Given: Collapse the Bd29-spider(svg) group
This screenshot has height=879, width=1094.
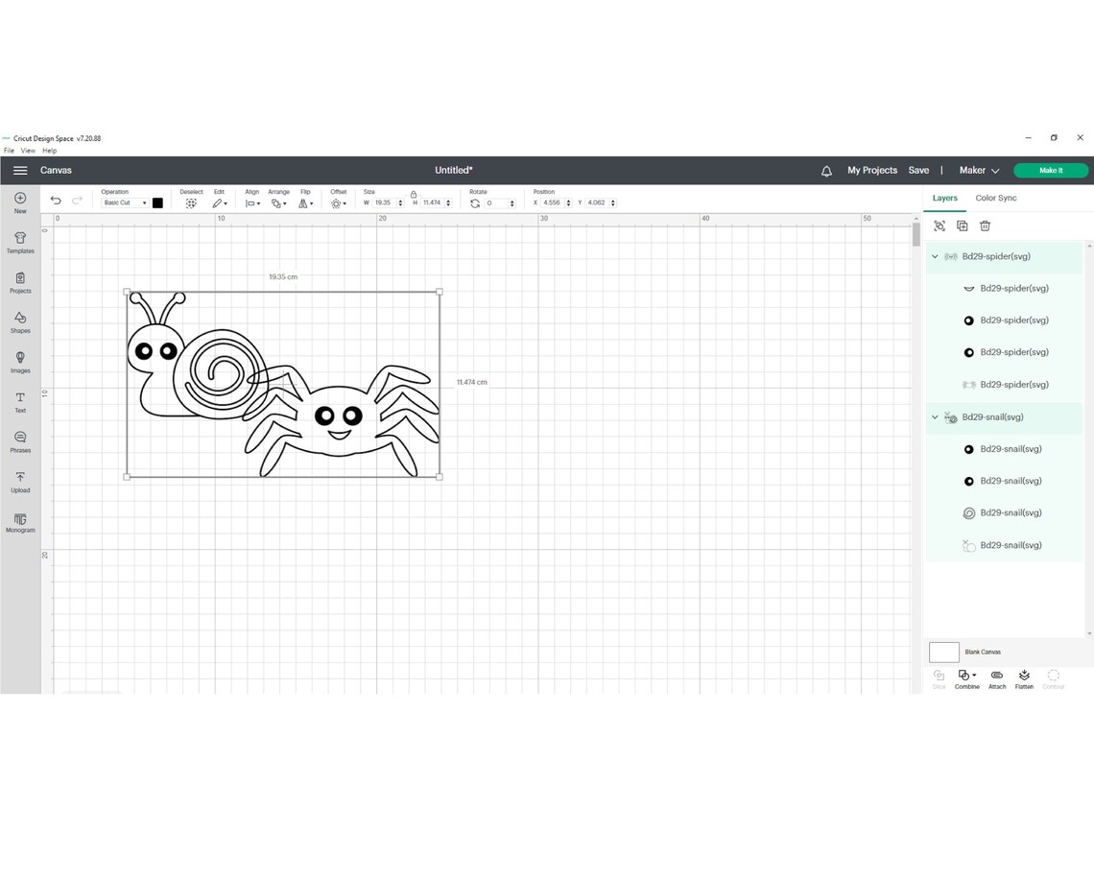Looking at the screenshot, I should (x=934, y=256).
